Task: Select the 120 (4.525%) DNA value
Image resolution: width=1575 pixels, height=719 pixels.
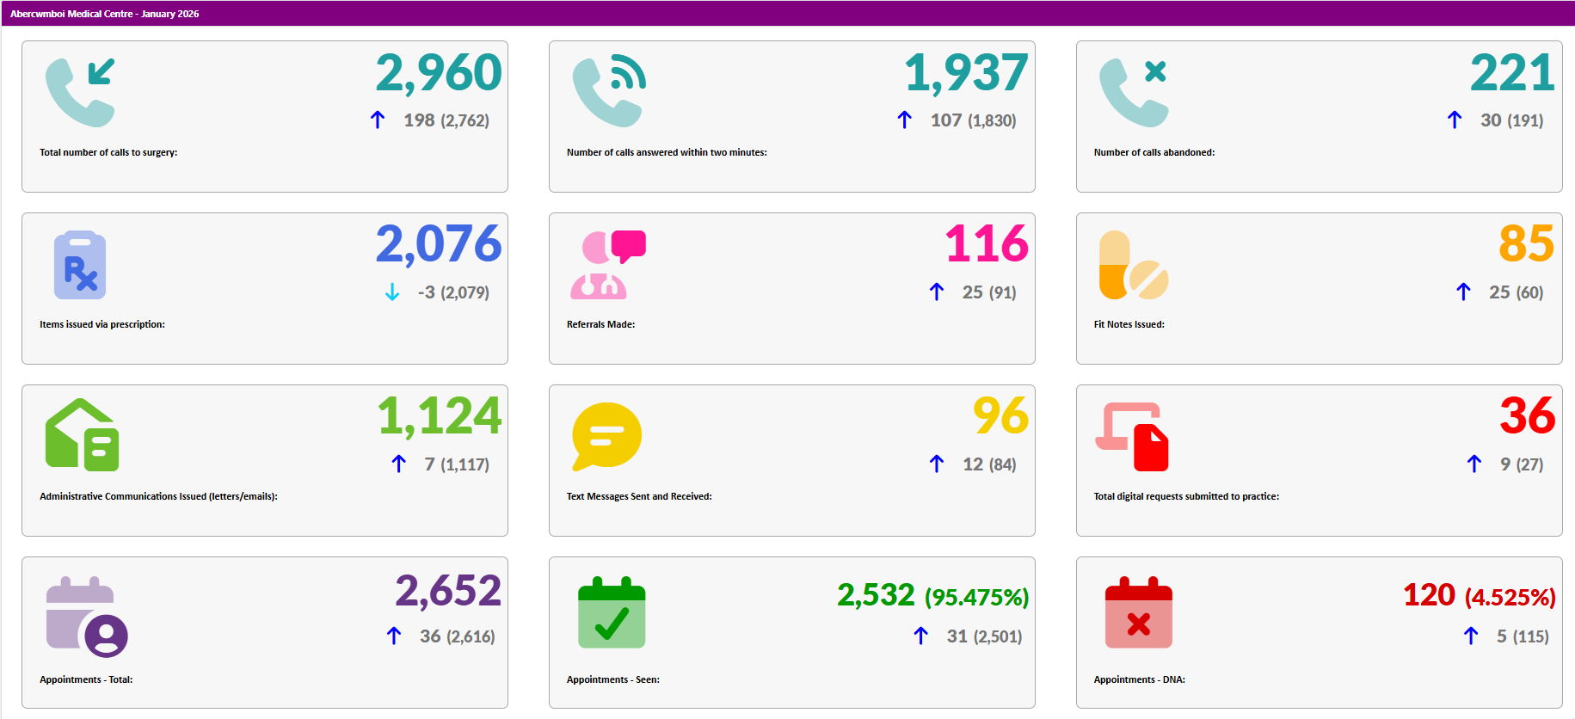Action: point(1479,595)
